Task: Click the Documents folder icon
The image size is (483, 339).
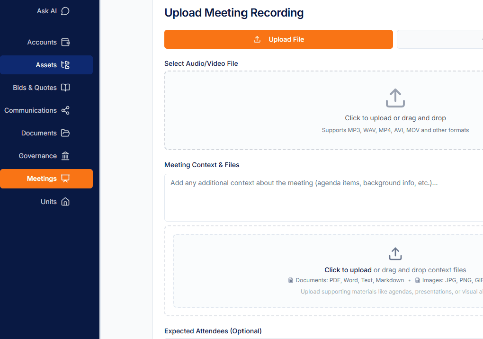Action: 65,133
